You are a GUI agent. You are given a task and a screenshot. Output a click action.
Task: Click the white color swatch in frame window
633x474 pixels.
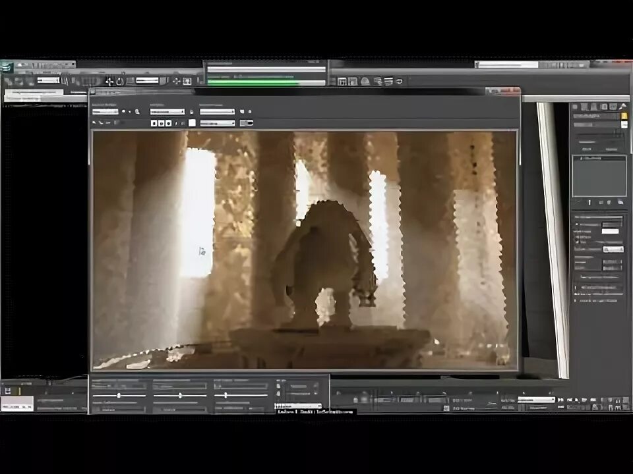tap(192, 123)
